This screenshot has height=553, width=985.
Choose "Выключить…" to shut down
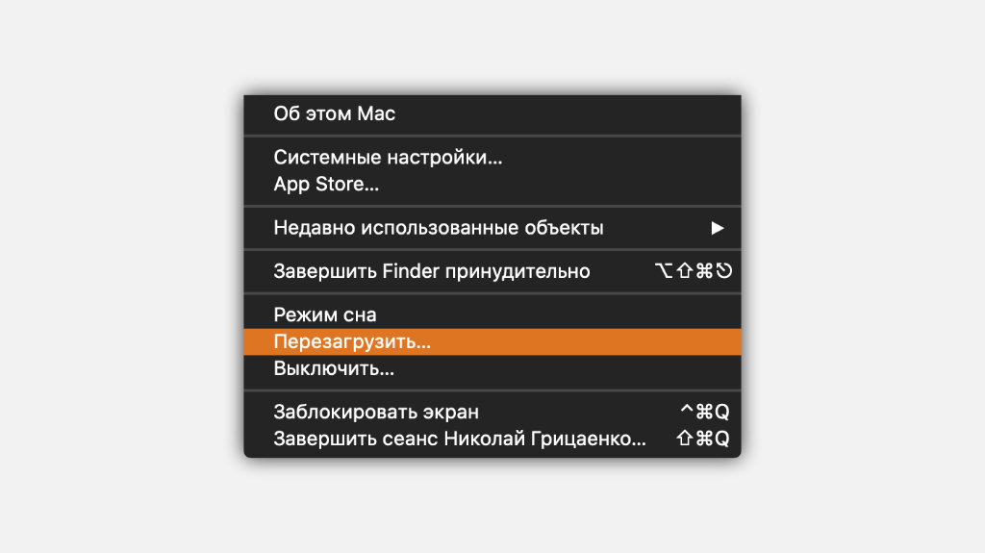coord(334,368)
